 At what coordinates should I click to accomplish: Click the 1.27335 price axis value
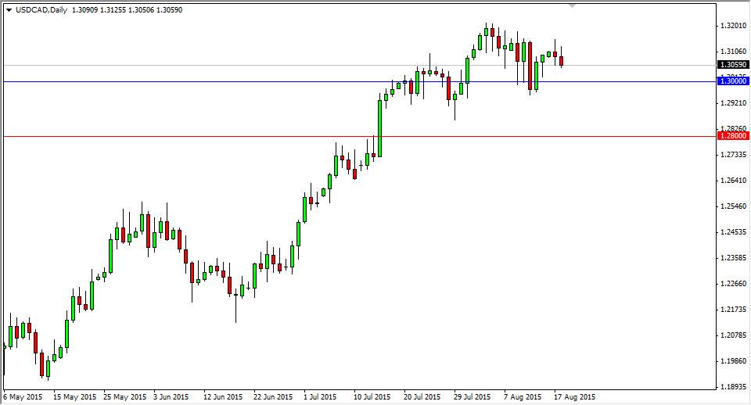tap(733, 155)
